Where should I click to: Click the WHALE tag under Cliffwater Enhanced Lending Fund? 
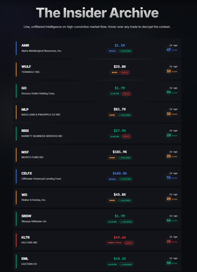[112, 179]
